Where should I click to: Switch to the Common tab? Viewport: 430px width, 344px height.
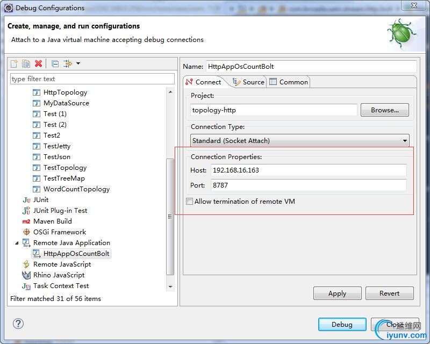coord(289,82)
